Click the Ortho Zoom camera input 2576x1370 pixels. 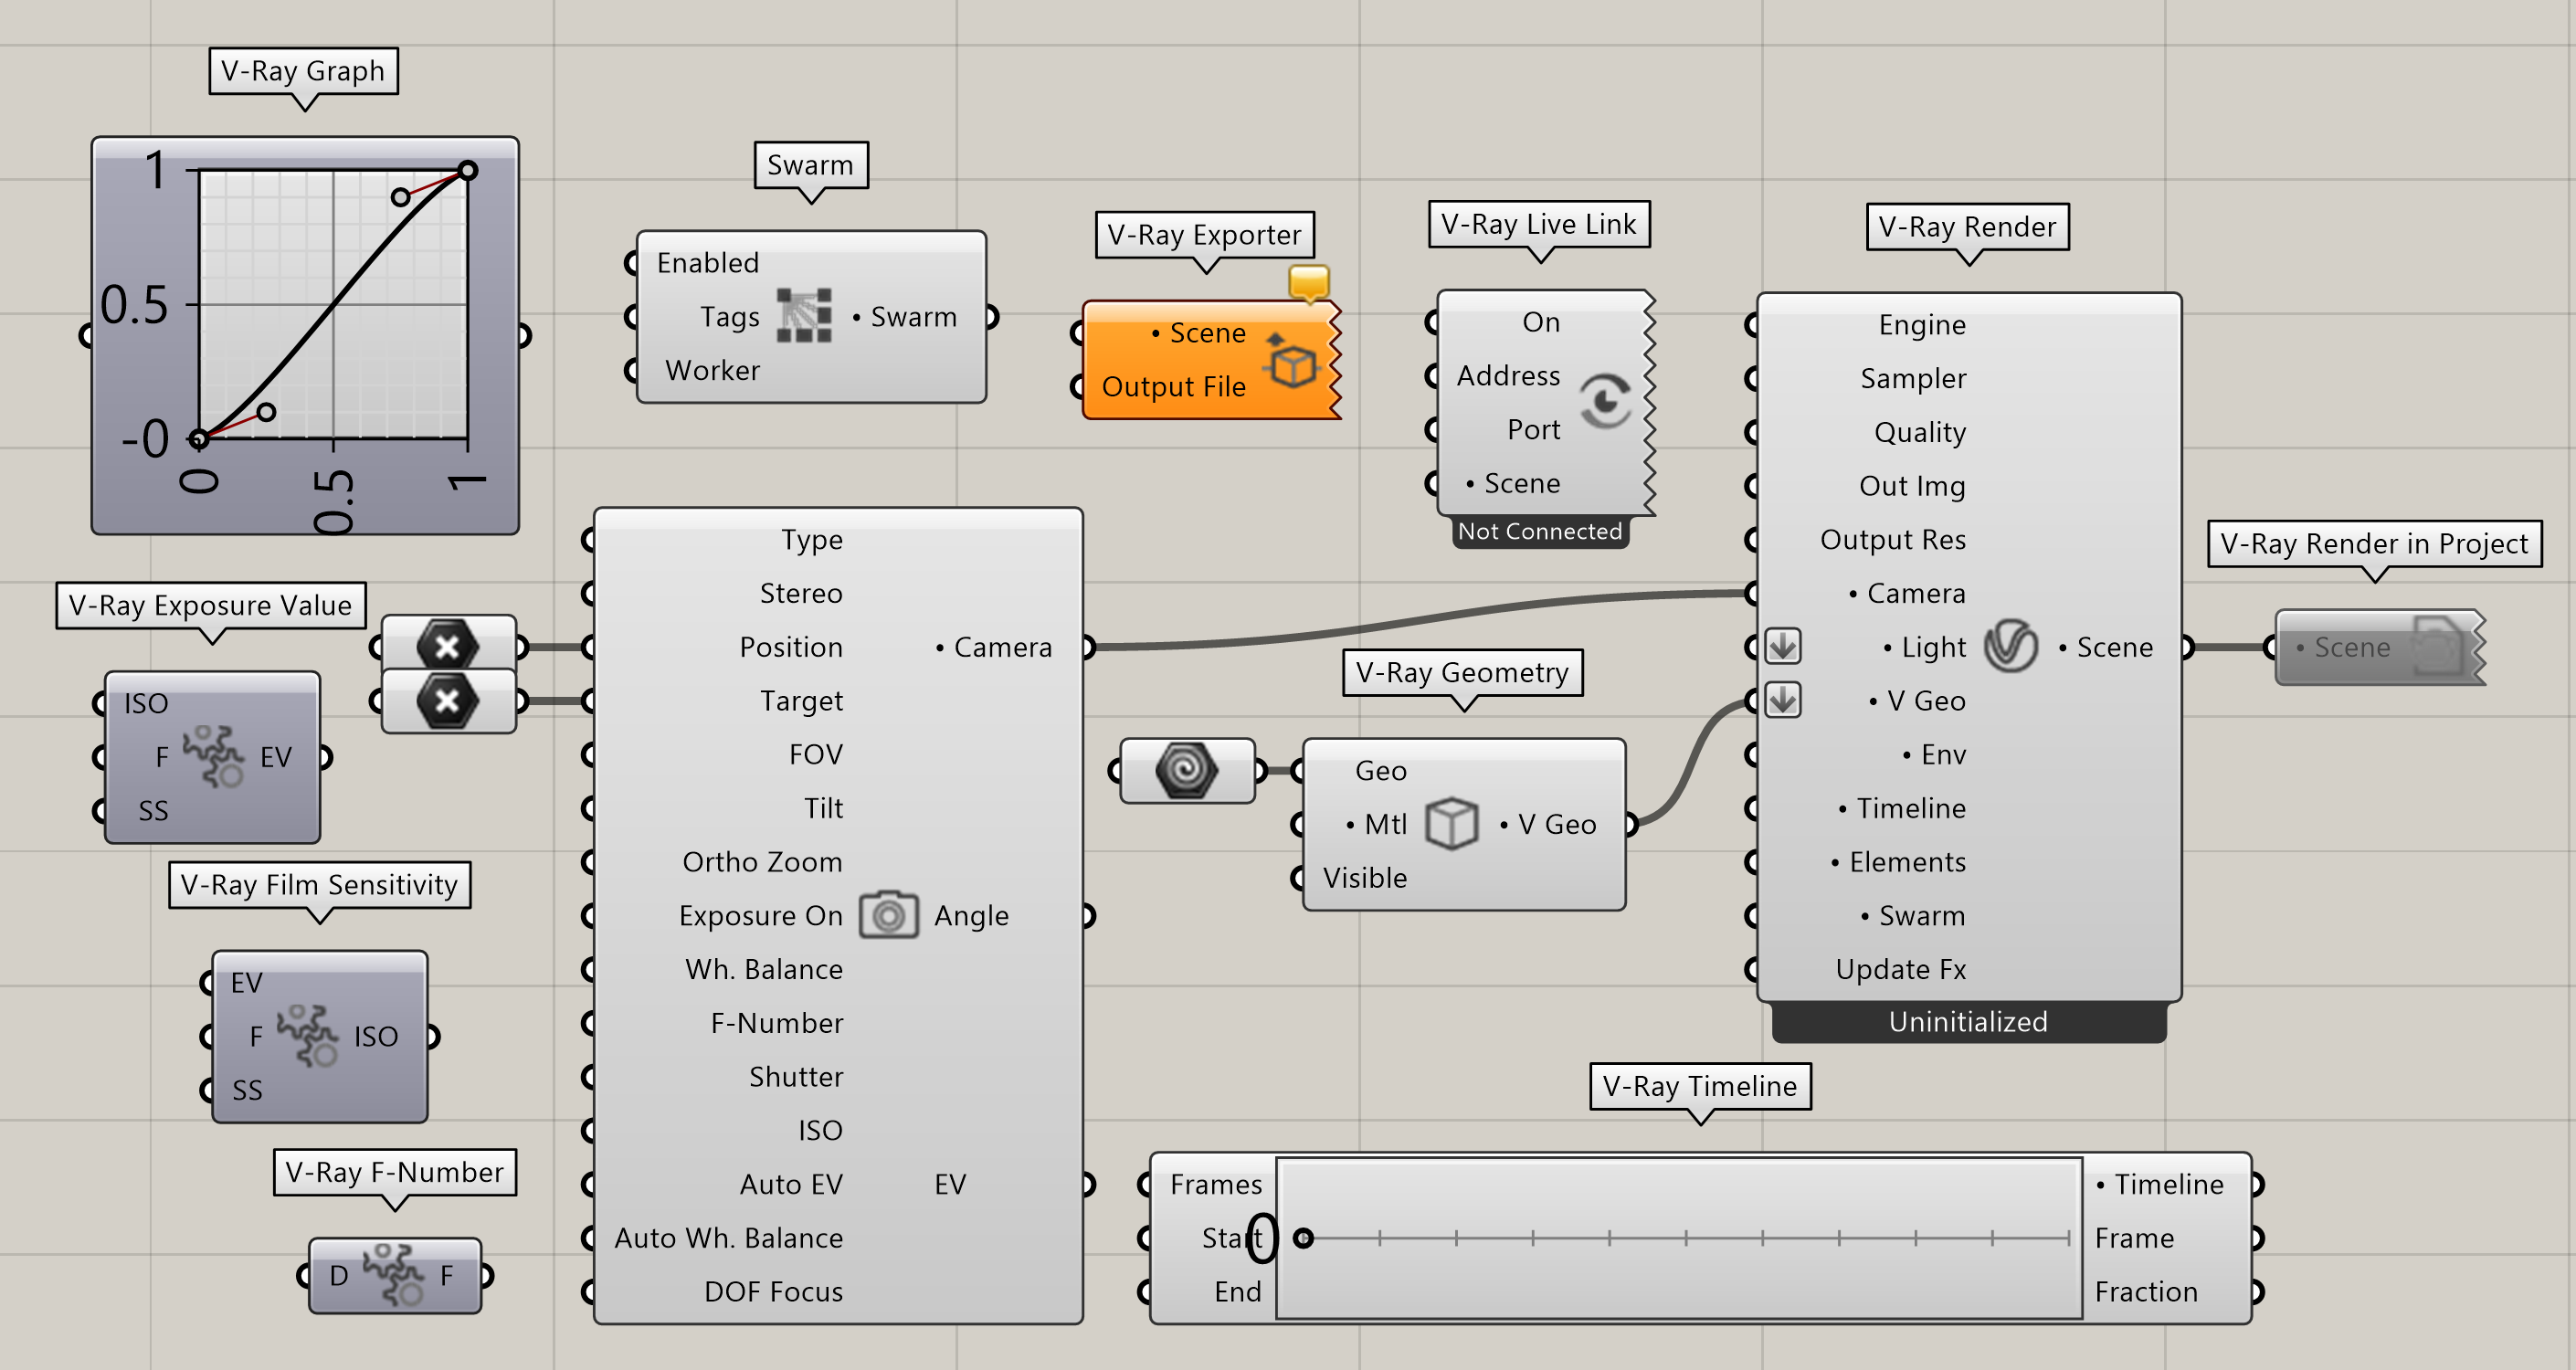[x=762, y=862]
